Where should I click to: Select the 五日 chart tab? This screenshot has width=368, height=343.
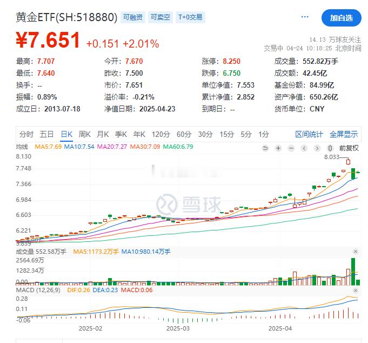point(46,134)
